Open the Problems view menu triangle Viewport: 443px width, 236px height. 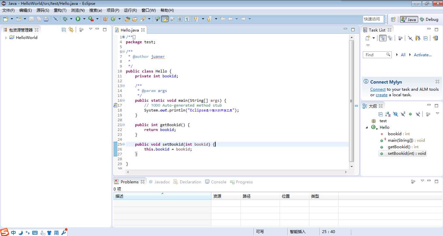[x=422, y=181]
